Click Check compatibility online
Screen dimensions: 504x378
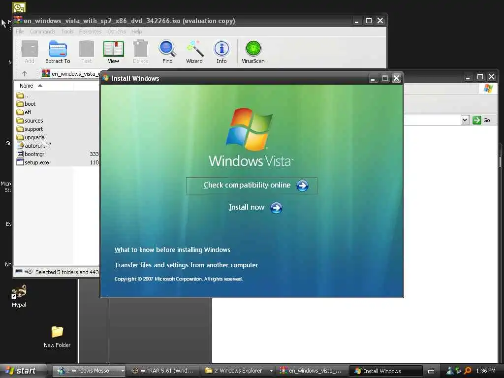pos(252,186)
